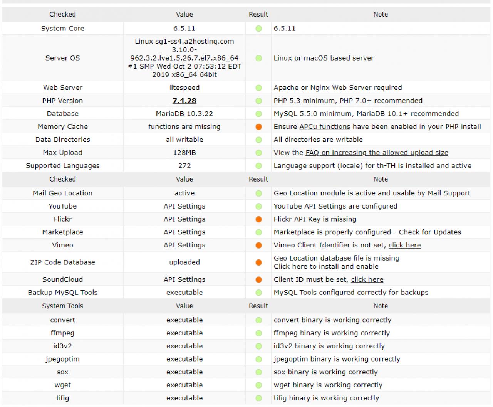Click the orange Vimeo status indicator
493x407 pixels.
258,245
